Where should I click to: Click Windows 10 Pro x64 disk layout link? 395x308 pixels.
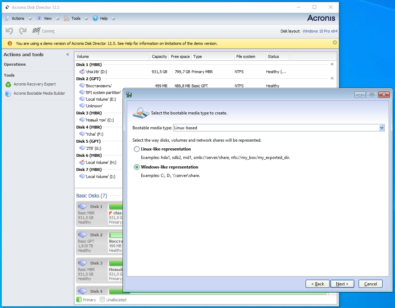[x=320, y=31]
